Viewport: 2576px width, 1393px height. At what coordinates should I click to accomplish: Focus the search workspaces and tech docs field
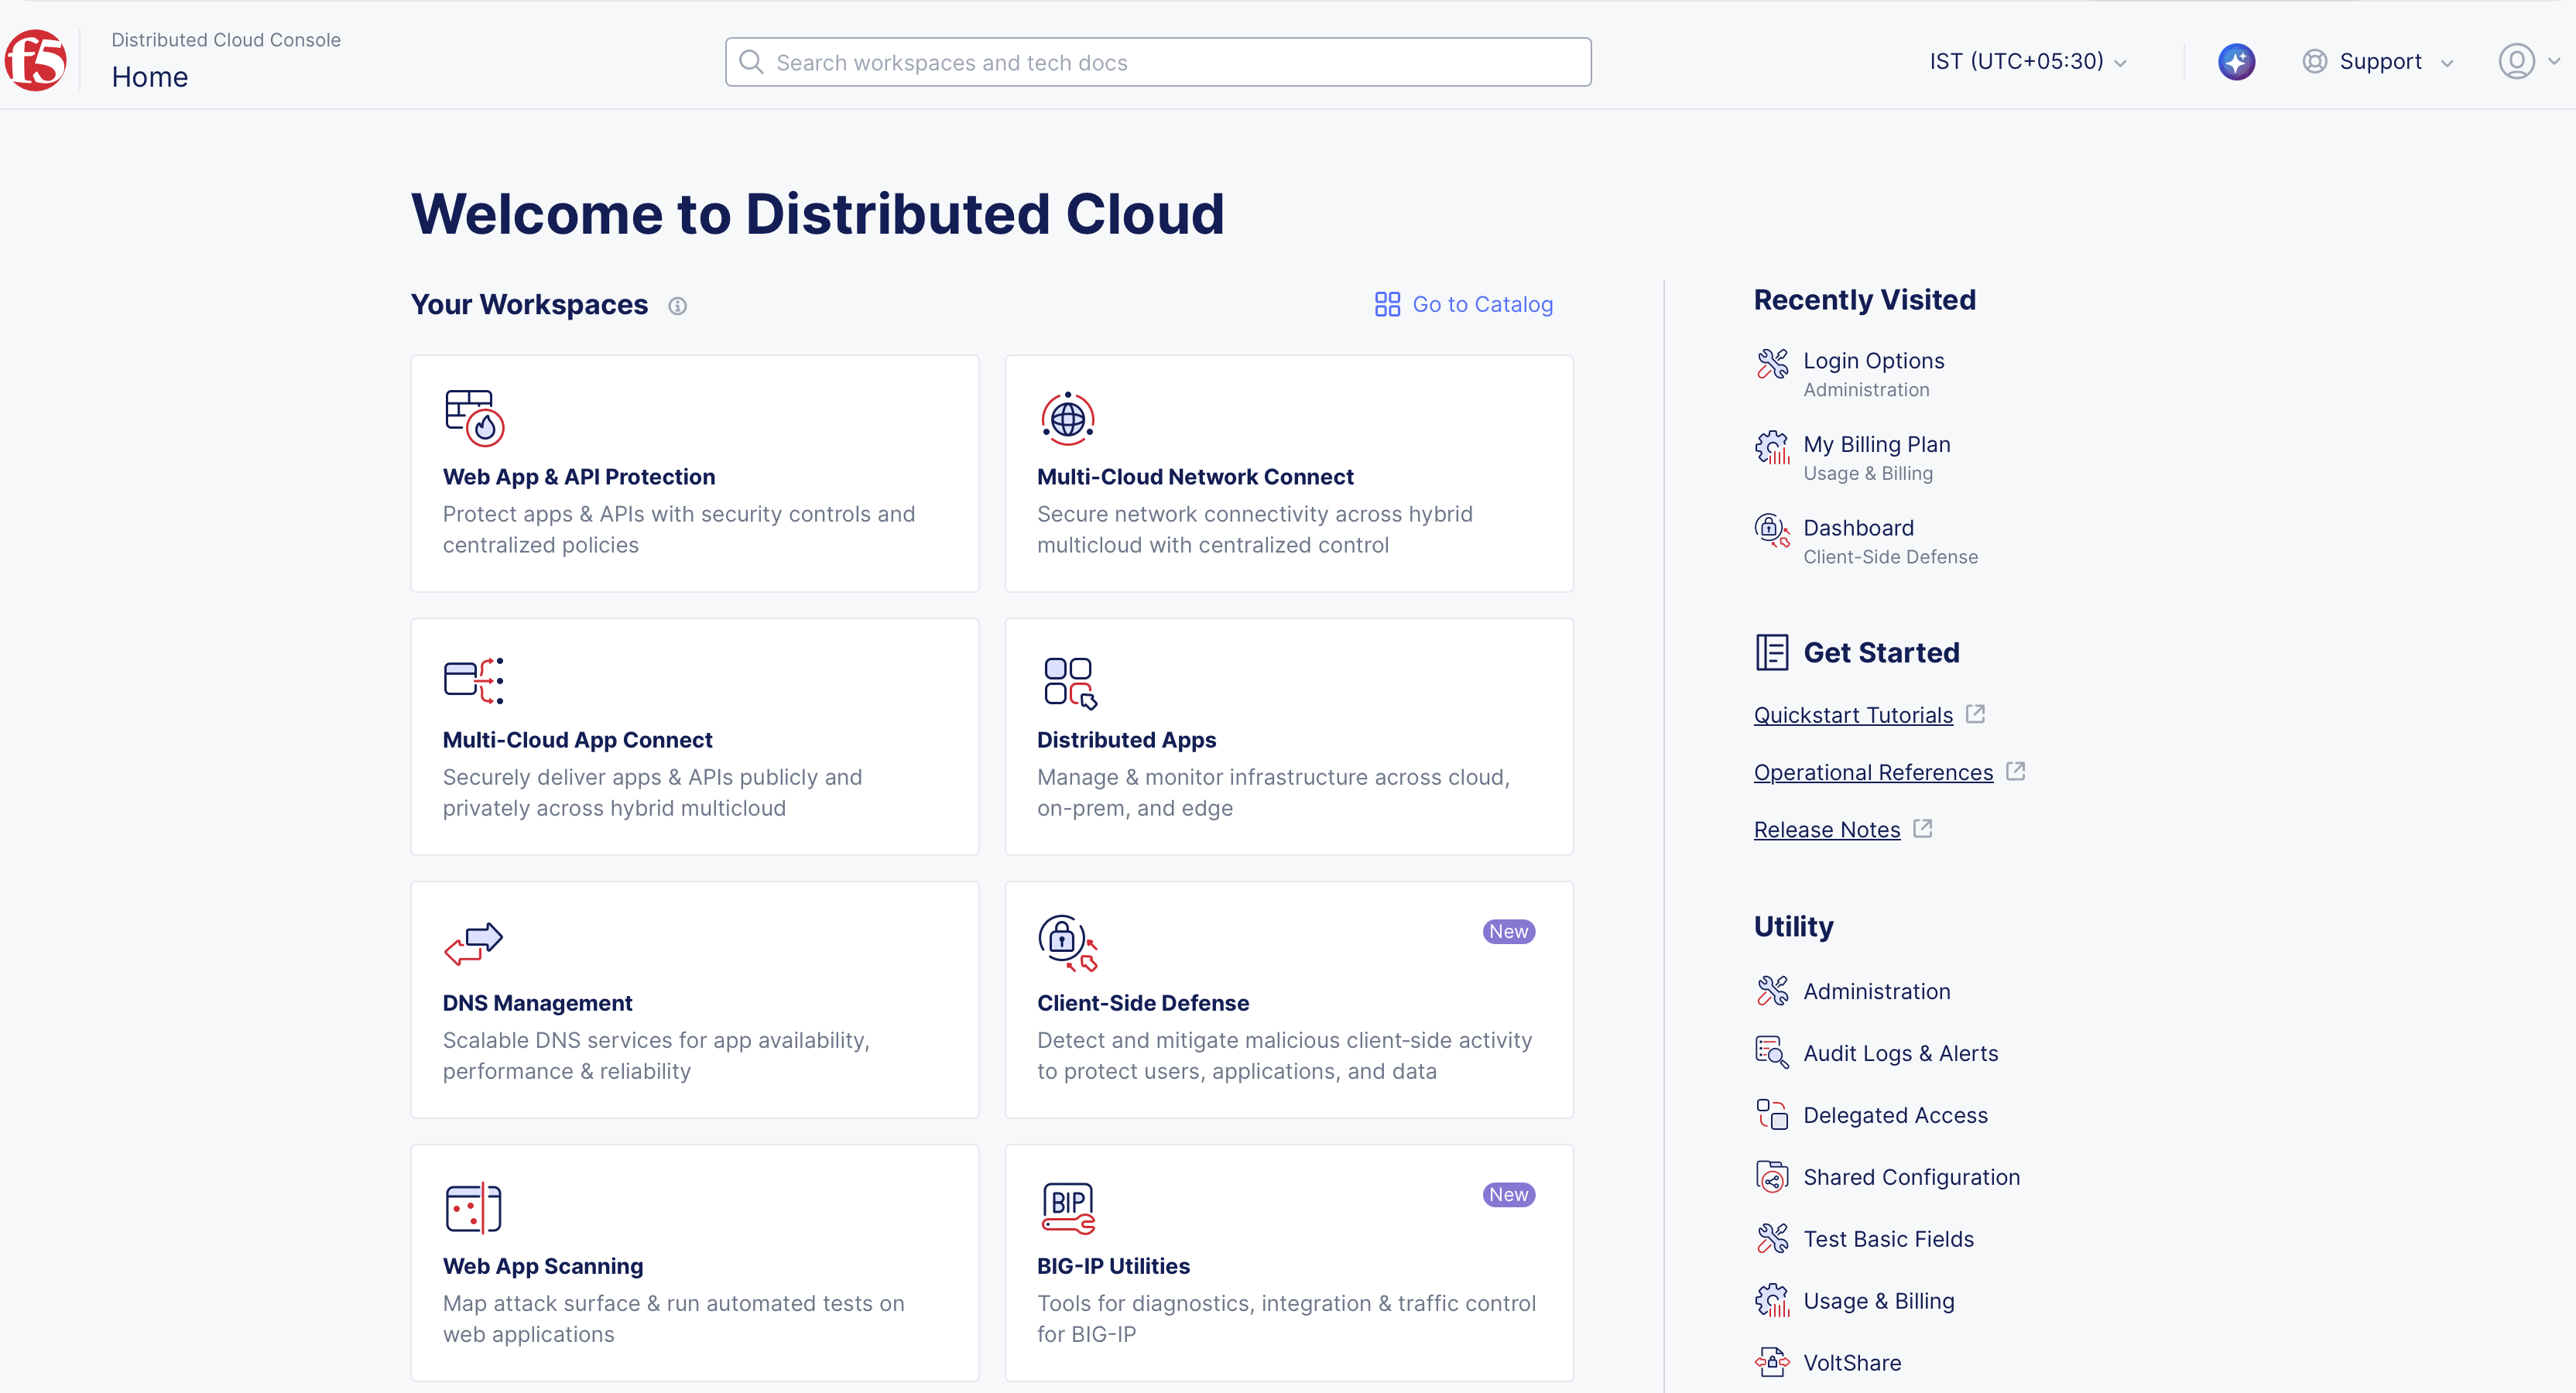tap(1158, 62)
